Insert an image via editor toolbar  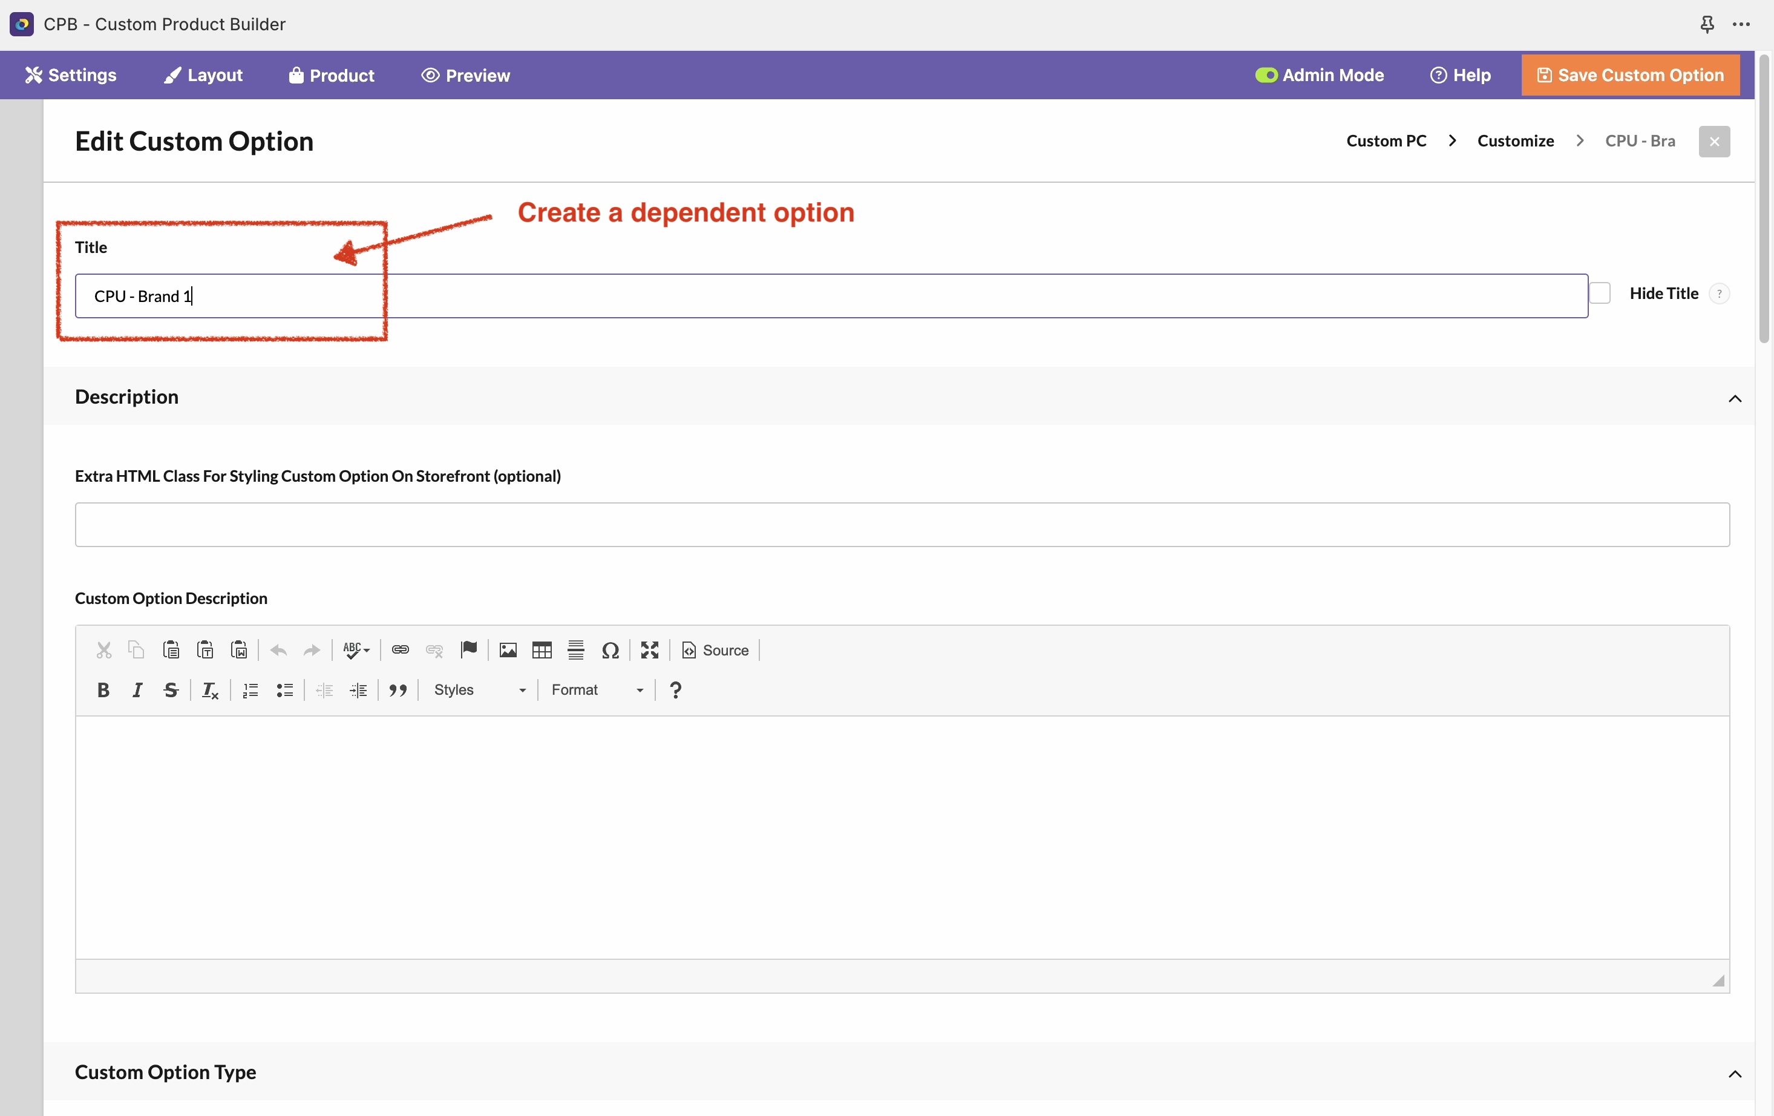pyautogui.click(x=508, y=650)
